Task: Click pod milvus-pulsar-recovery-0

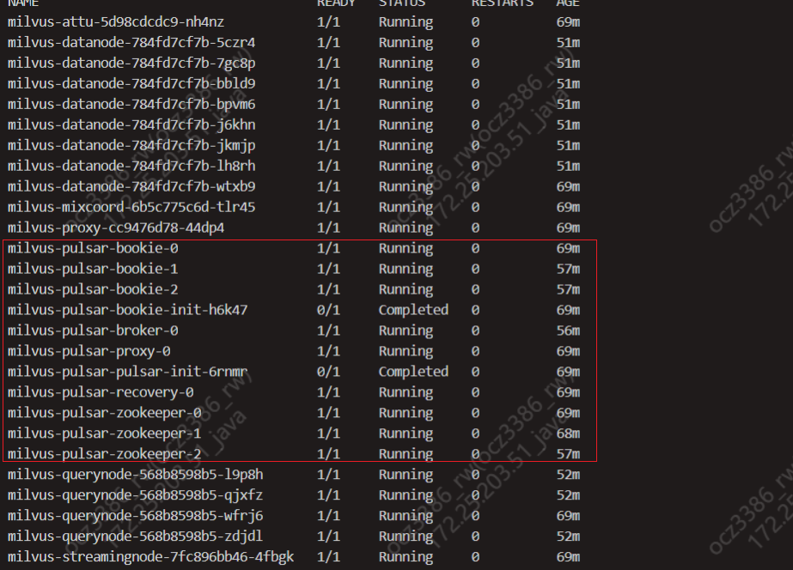Action: click(101, 392)
